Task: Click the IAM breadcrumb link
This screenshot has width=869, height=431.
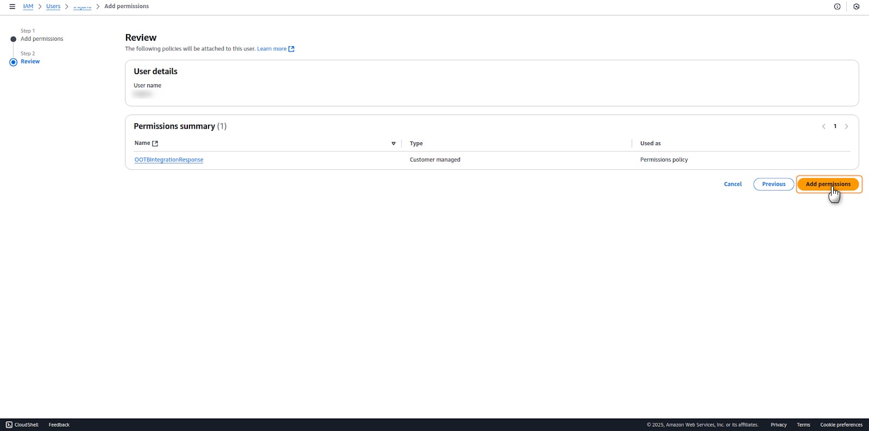Action: (28, 7)
